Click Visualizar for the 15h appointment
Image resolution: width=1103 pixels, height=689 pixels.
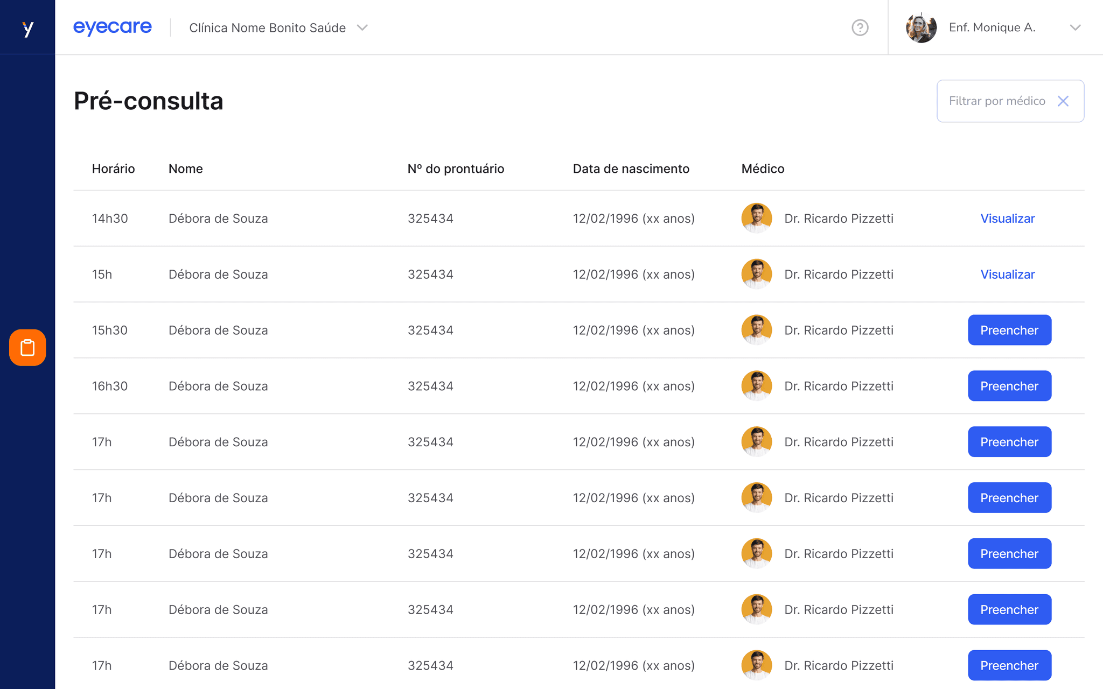[1007, 275]
